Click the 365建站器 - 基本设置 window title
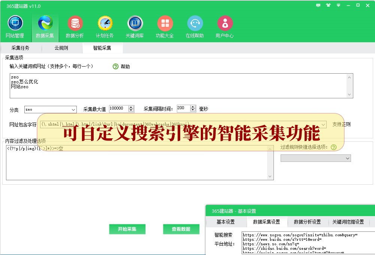 click(x=234, y=211)
